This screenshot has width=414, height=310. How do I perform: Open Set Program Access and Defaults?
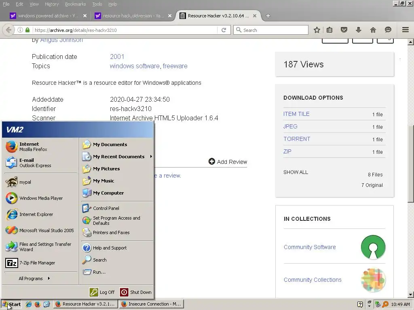pos(117,220)
